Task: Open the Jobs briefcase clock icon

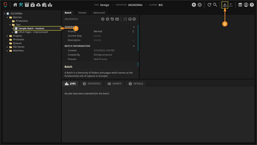Action: tap(44, 5)
